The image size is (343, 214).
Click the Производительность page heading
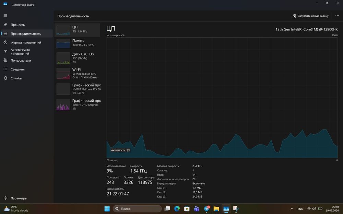(x=73, y=16)
